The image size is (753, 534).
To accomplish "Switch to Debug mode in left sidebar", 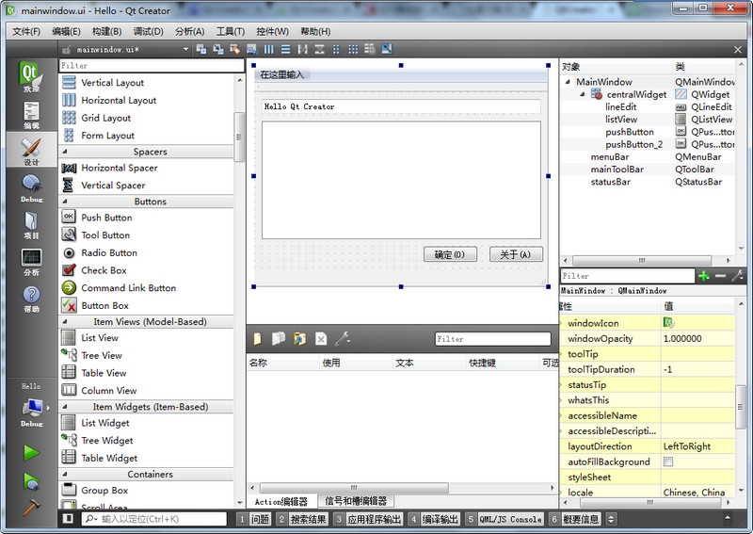I will click(31, 186).
